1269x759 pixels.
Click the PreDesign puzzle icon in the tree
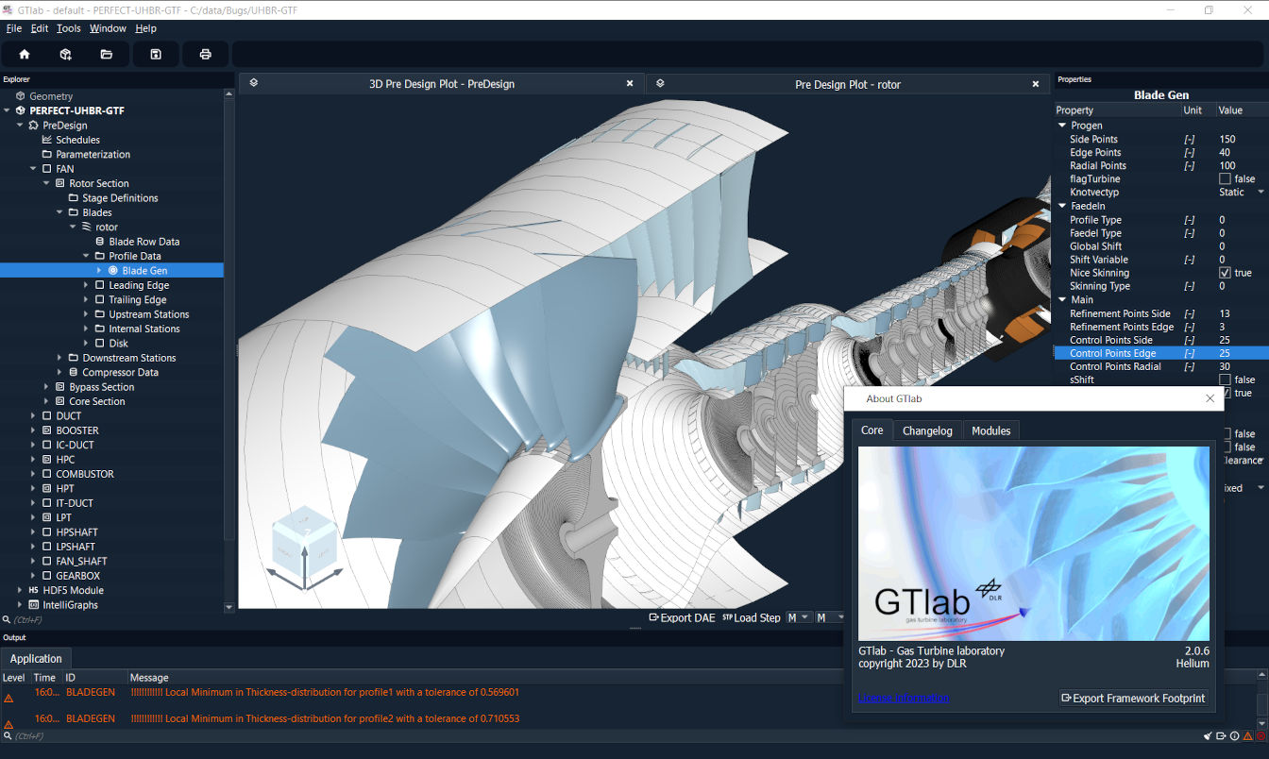(x=34, y=125)
